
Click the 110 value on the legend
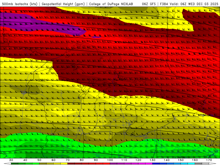[124, 160]
